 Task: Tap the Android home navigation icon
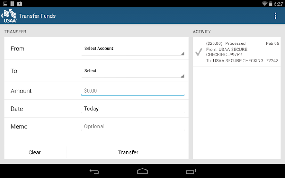[142, 171]
